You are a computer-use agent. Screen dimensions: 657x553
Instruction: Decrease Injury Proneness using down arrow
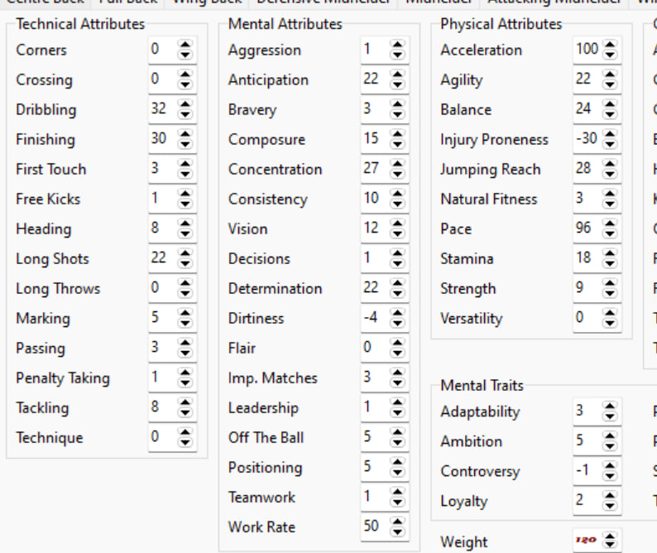tap(610, 144)
